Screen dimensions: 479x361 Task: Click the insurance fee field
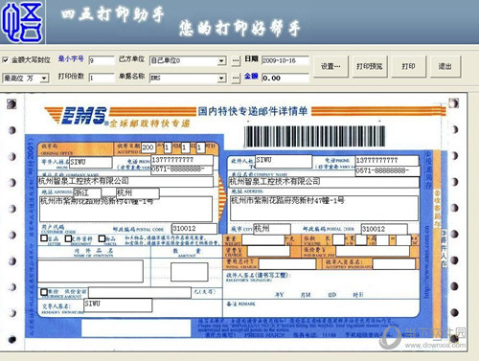(373, 251)
